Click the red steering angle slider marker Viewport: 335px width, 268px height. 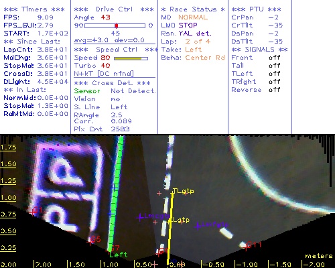tap(117, 25)
